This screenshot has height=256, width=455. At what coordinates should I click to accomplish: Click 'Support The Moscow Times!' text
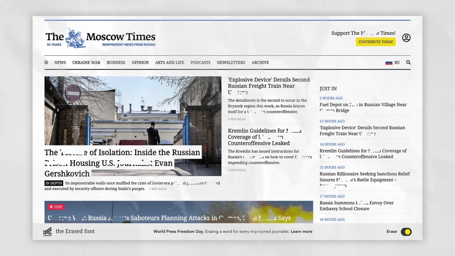(363, 33)
